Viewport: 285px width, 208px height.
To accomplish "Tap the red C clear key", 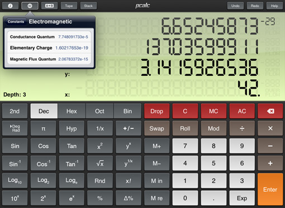I will point(185,111).
